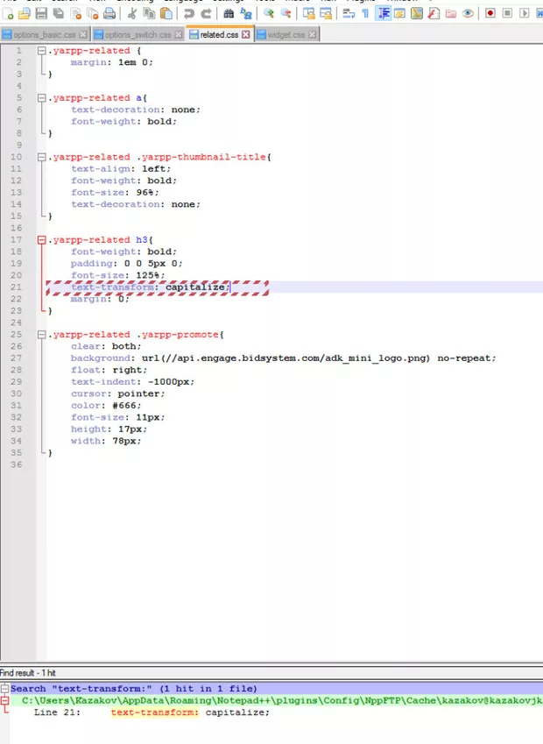The width and height of the screenshot is (543, 744).
Task: Collapse the .yarpp-related h3 block at line 17
Action: pyautogui.click(x=42, y=240)
